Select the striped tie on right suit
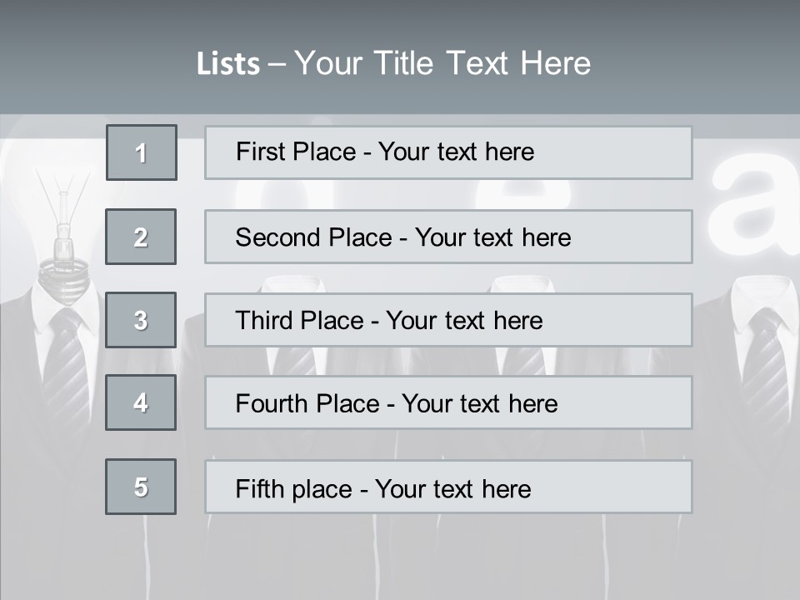This screenshot has width=800, height=600. (765, 367)
